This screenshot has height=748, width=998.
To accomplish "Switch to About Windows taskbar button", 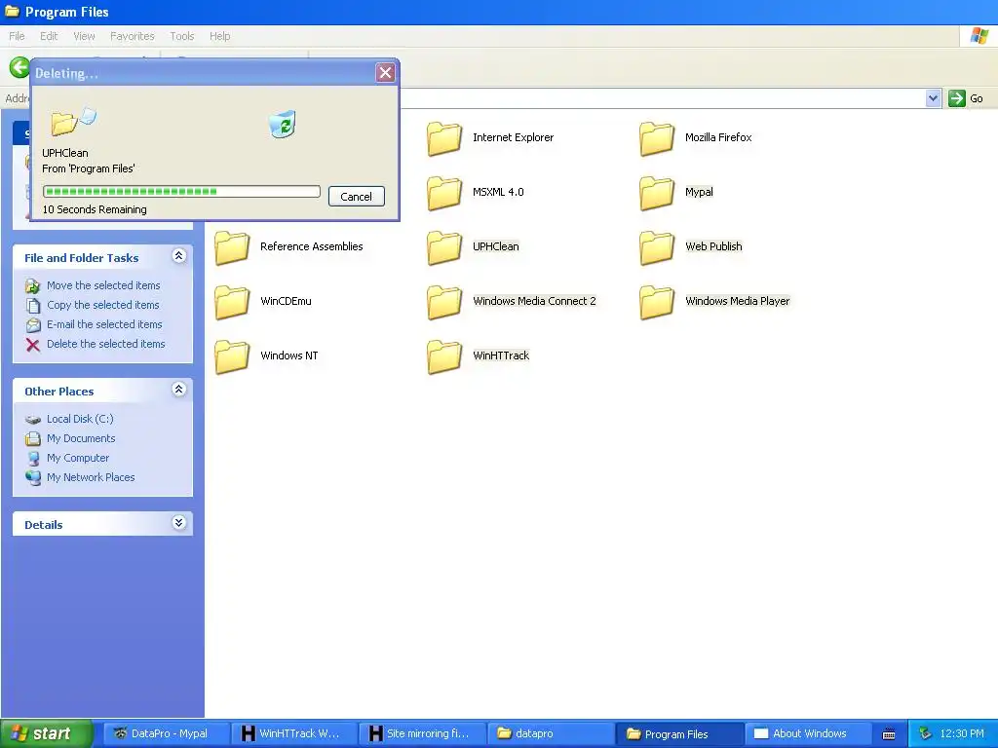I will point(807,734).
